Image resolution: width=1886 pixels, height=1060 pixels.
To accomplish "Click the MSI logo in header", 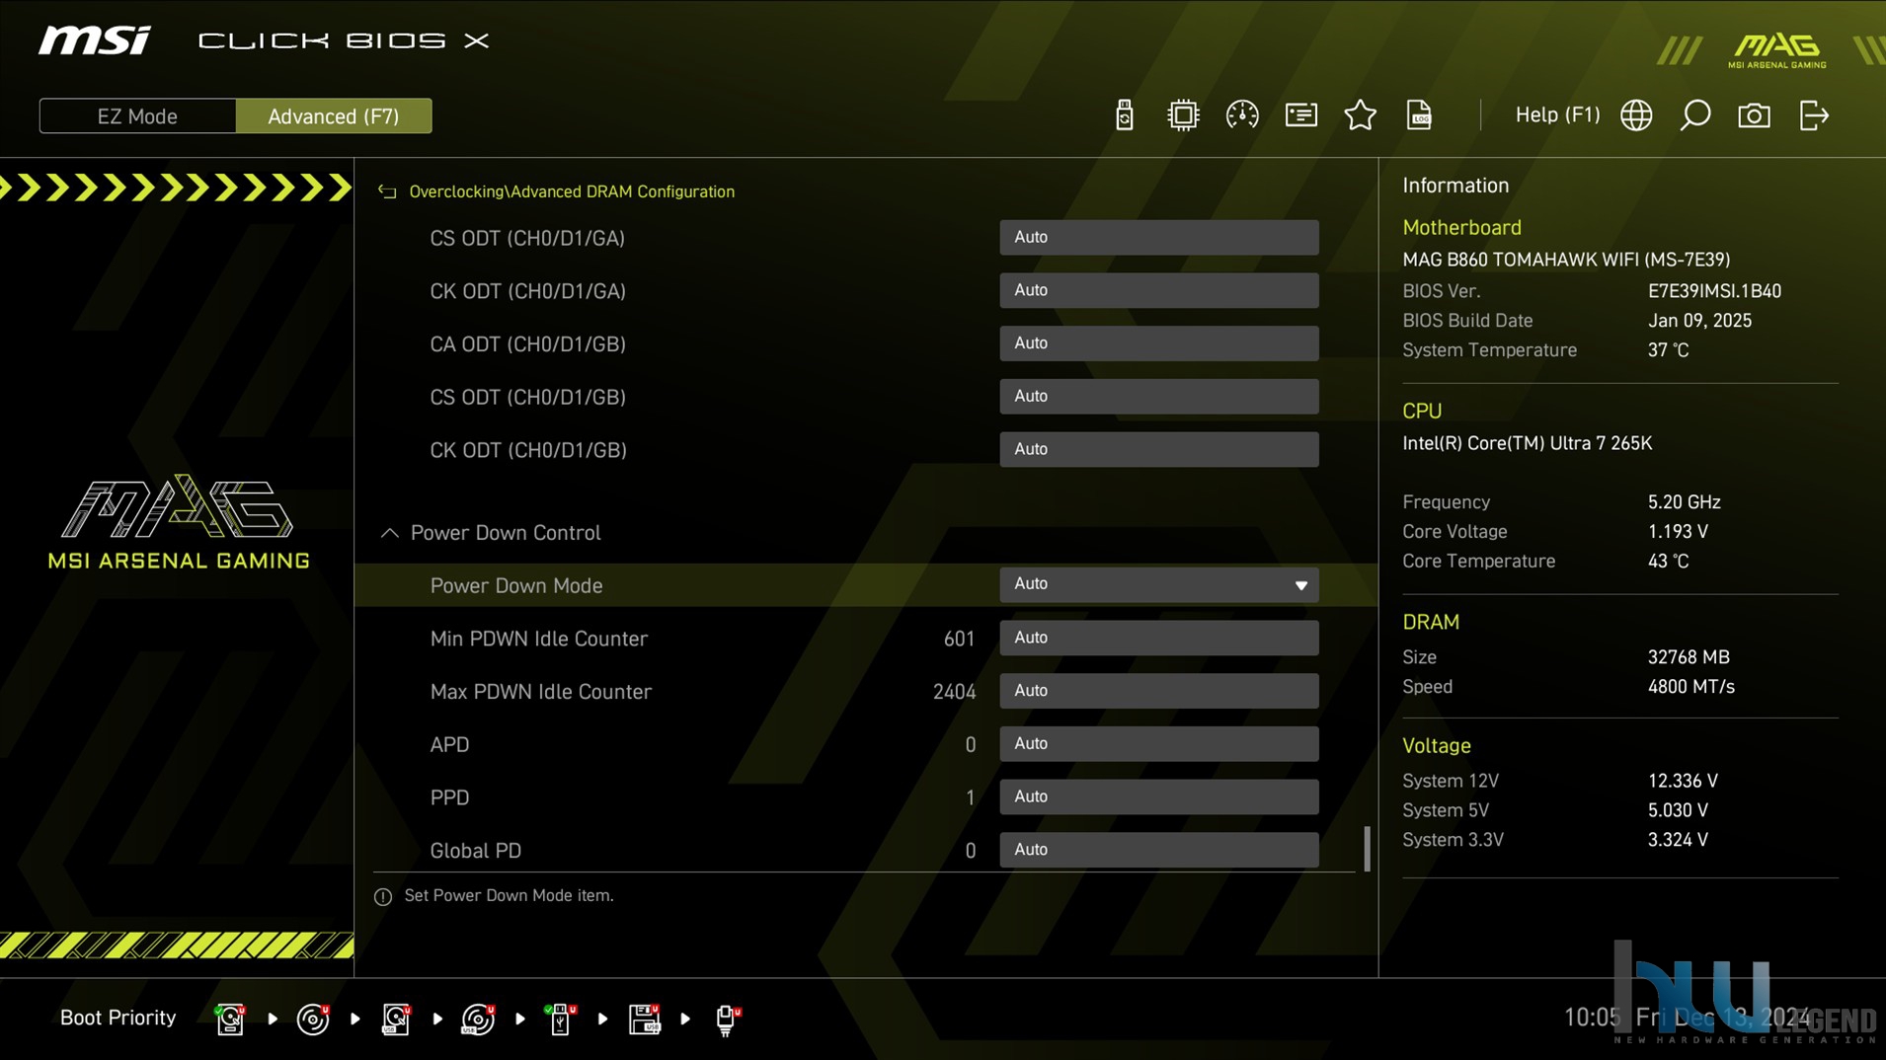I will point(95,40).
